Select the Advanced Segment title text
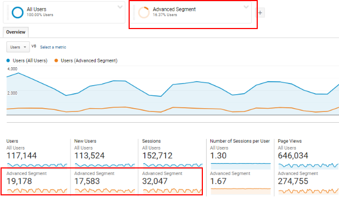Screen dimensions: 339x204 tap(174, 9)
